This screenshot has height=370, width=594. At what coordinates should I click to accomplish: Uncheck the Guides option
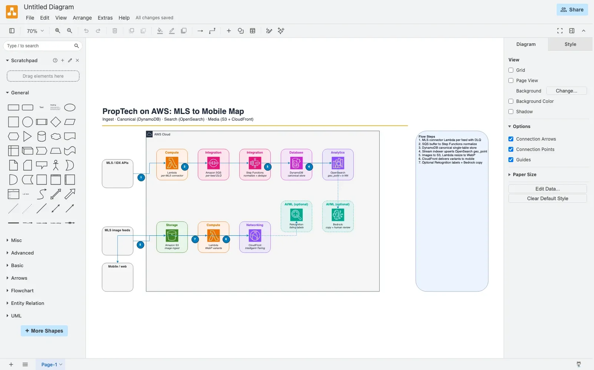click(x=511, y=160)
